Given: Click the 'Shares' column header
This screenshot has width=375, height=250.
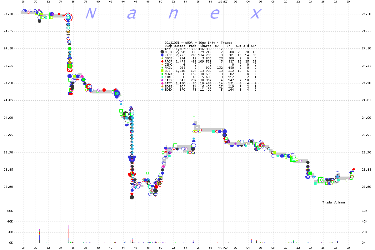Looking at the screenshot, I should (206, 46).
